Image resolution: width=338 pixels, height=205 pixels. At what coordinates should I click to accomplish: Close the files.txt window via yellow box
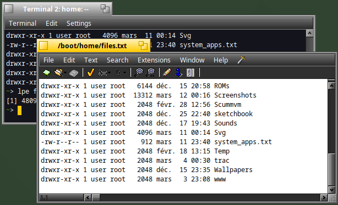43,45
